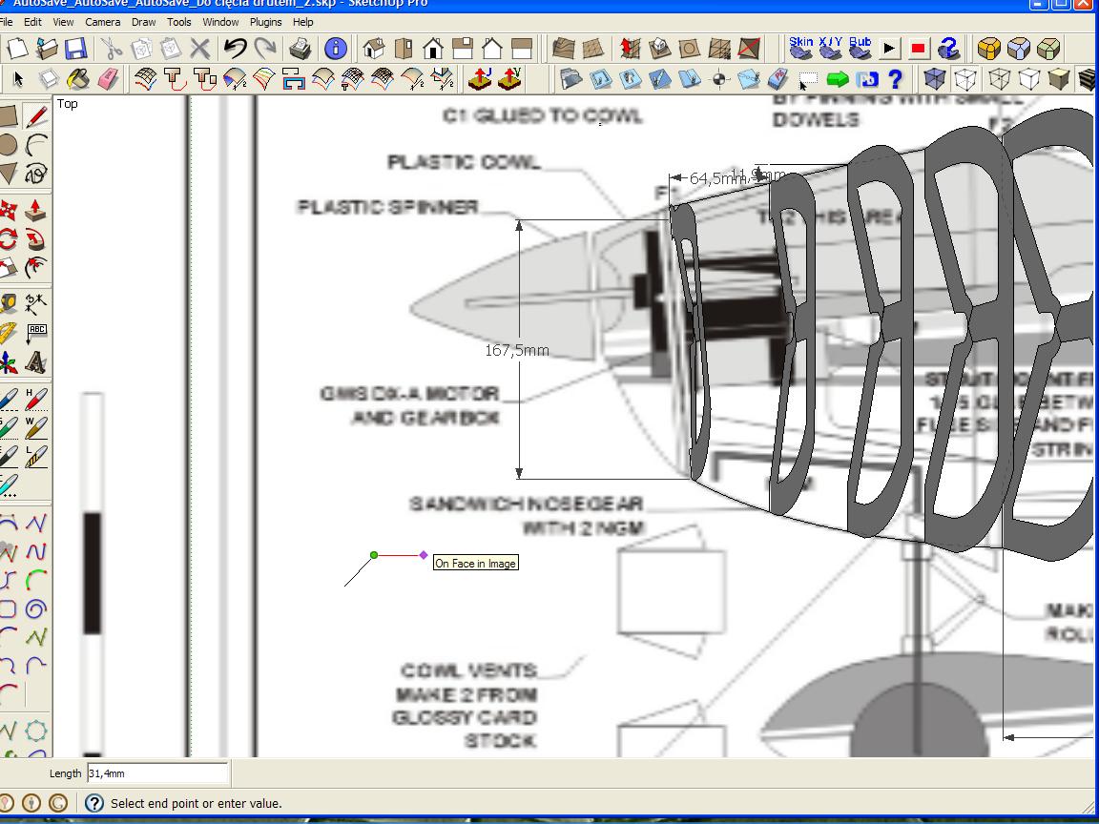
Task: Select the Push/Pull tool
Action: (35, 210)
